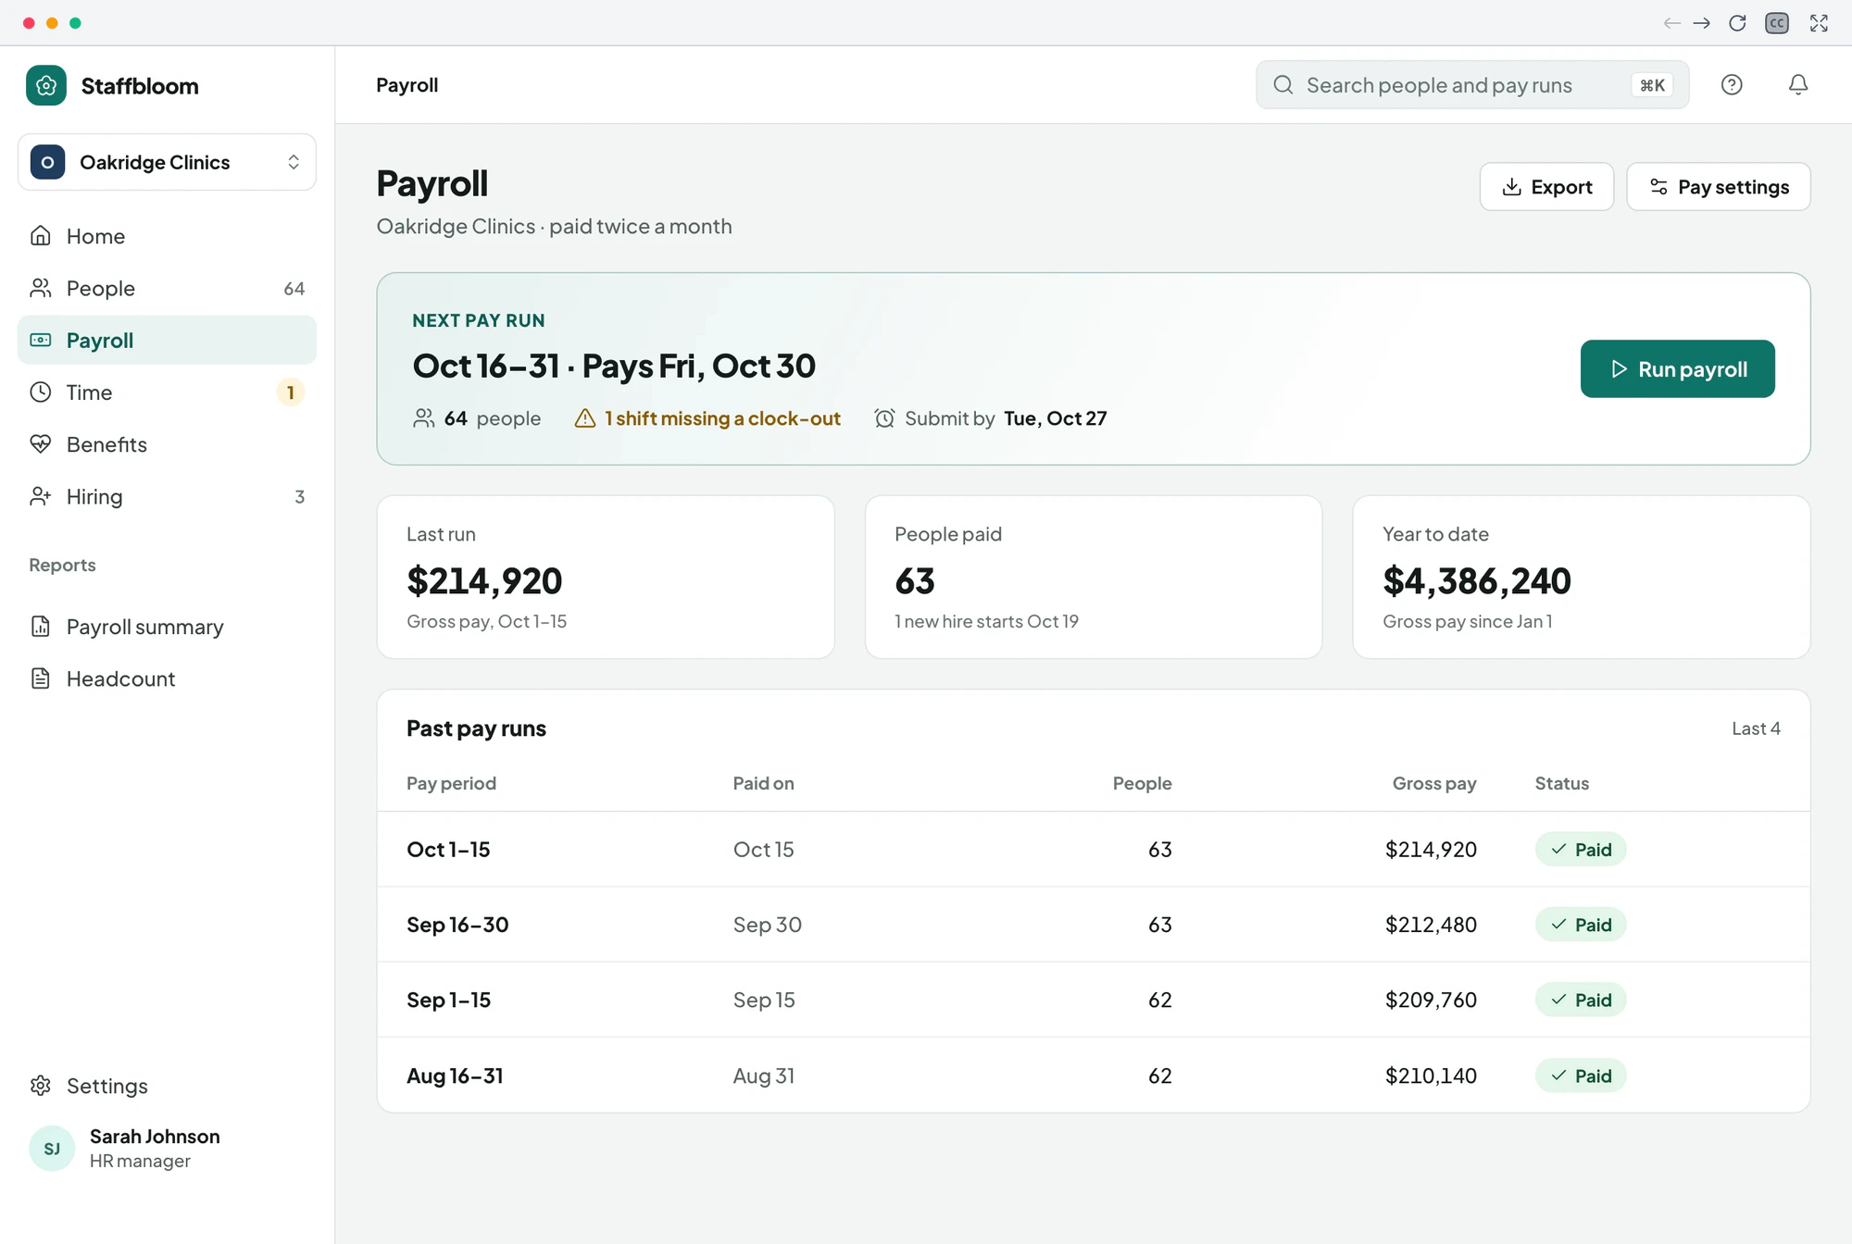This screenshot has height=1244, width=1852.
Task: Click the Last run $214,920 card
Action: [x=606, y=577]
